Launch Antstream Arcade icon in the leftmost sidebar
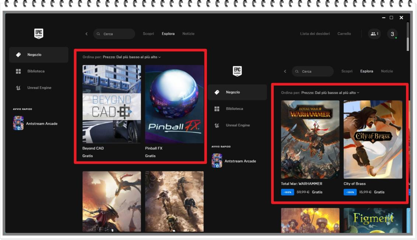The width and height of the screenshot is (417, 240). coord(18,124)
